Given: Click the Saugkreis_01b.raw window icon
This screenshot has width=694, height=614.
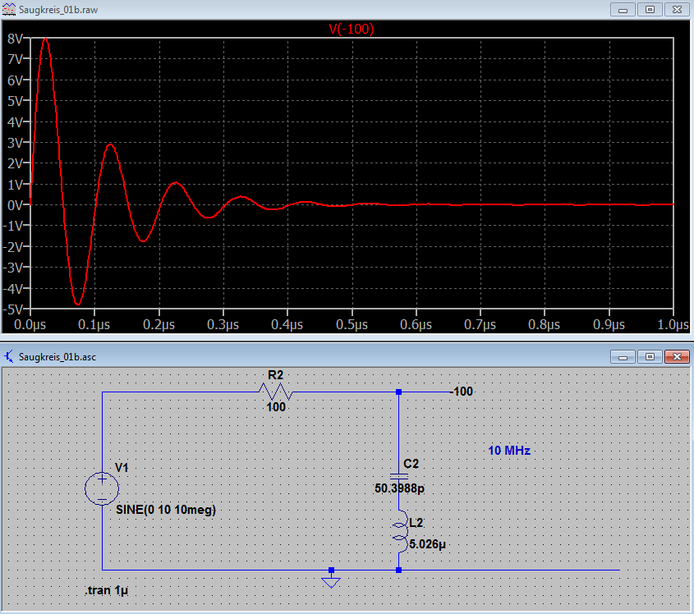Looking at the screenshot, I should point(9,9).
